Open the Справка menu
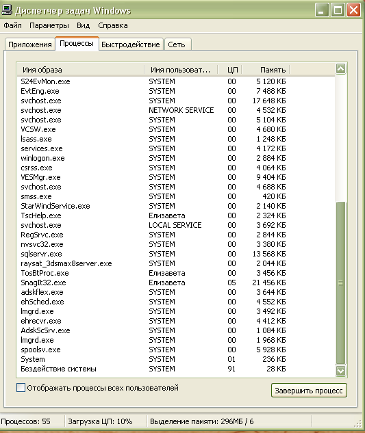This screenshot has height=433, width=365. [113, 25]
